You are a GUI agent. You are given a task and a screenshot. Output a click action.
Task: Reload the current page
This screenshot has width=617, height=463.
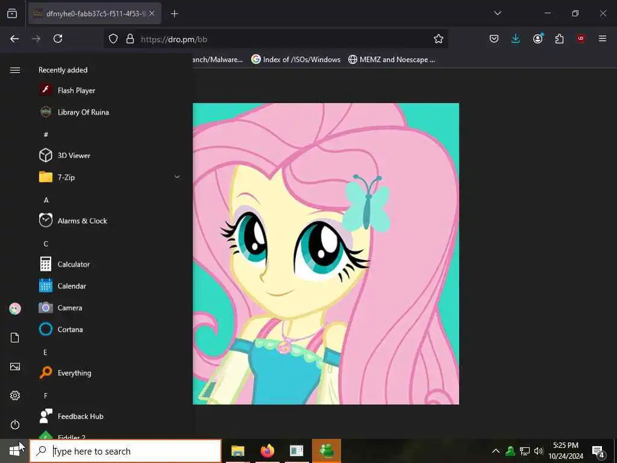coord(58,39)
